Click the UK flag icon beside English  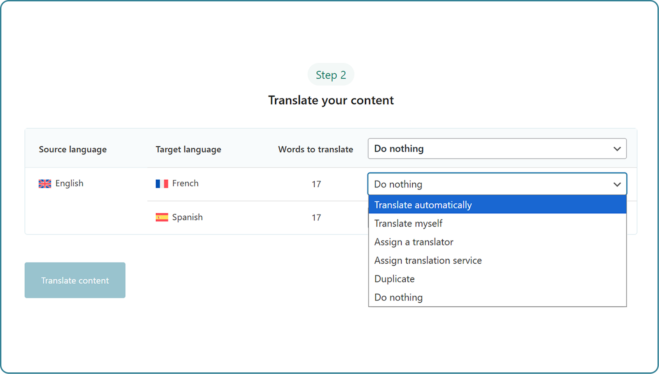click(x=45, y=184)
